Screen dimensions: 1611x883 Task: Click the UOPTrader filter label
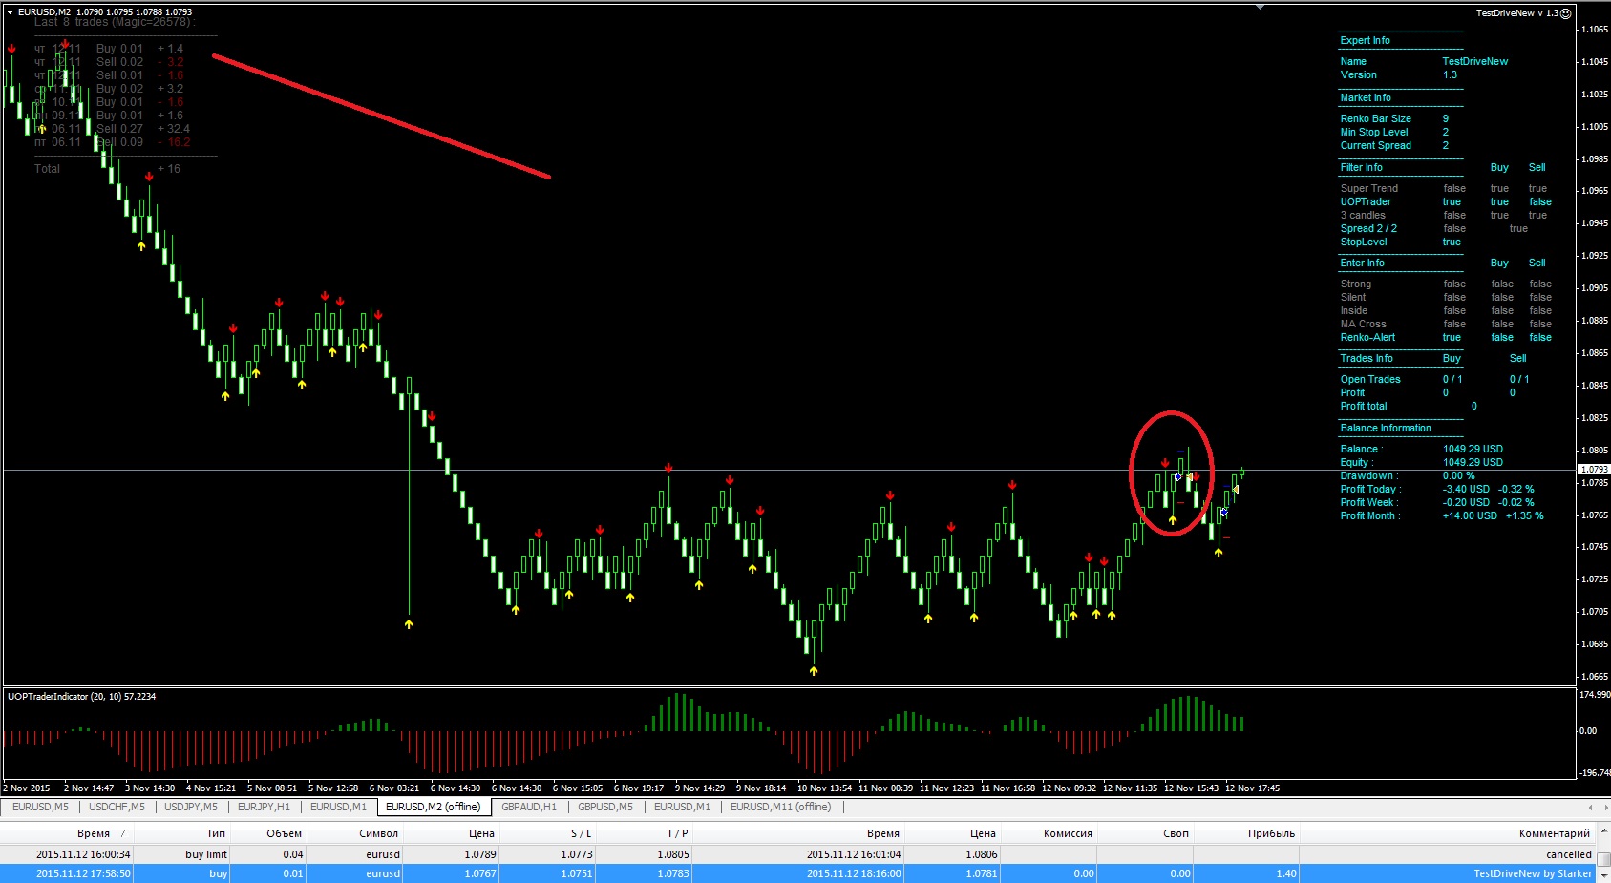point(1365,201)
